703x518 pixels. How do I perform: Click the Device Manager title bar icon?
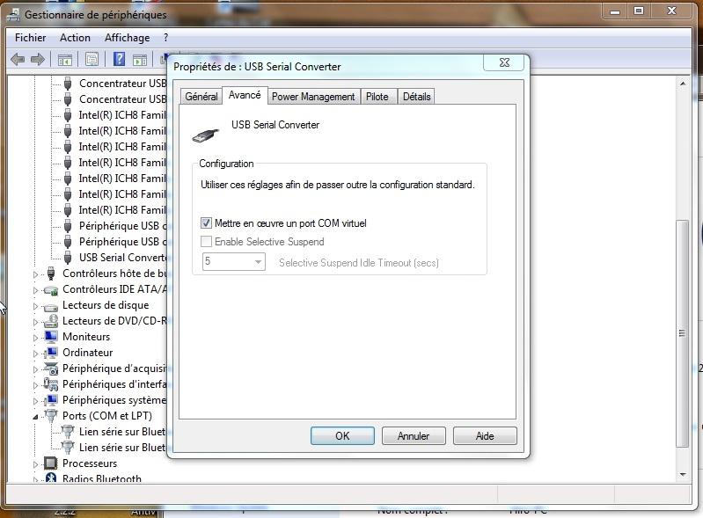pos(13,15)
